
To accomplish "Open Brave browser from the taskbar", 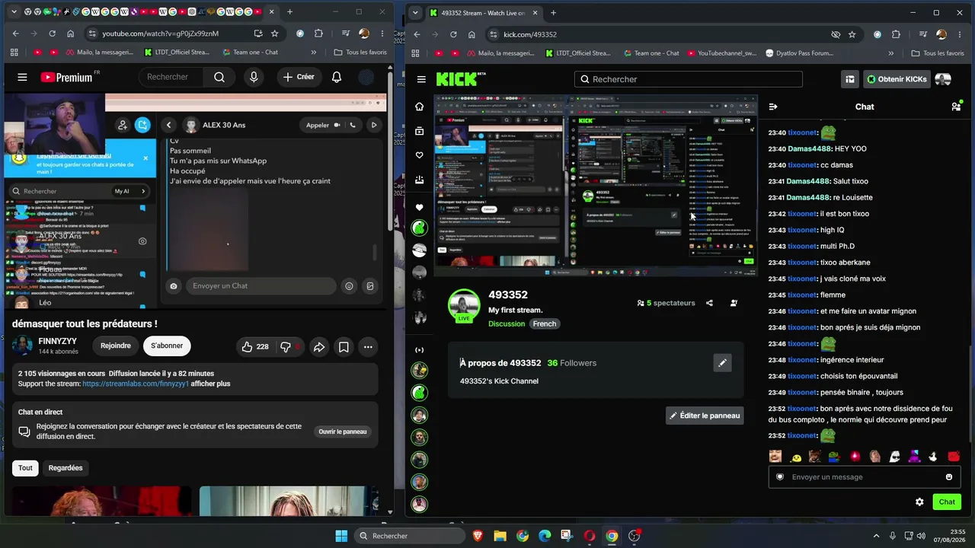I will pyautogui.click(x=478, y=536).
